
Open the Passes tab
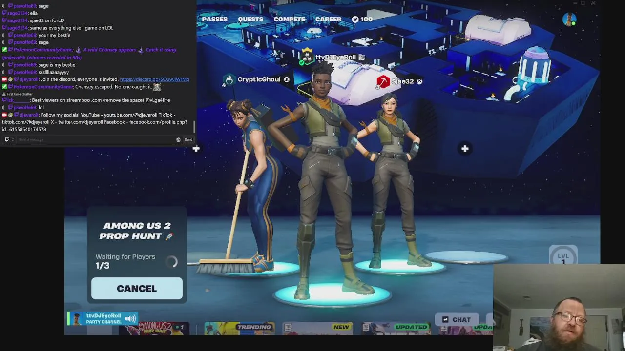tap(214, 19)
